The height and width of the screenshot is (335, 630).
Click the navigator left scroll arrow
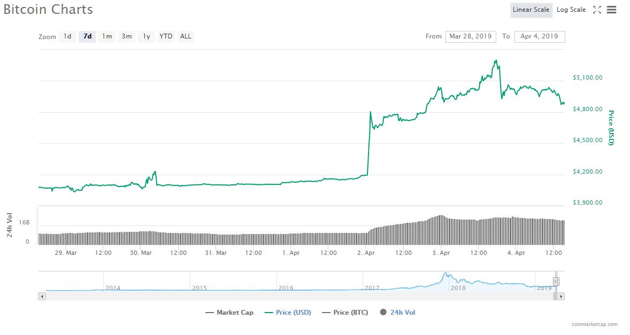point(41,296)
